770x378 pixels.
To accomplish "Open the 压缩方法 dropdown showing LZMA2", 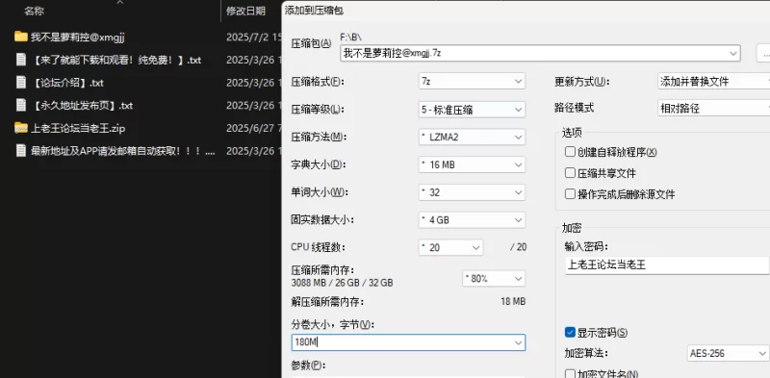I will click(x=471, y=137).
